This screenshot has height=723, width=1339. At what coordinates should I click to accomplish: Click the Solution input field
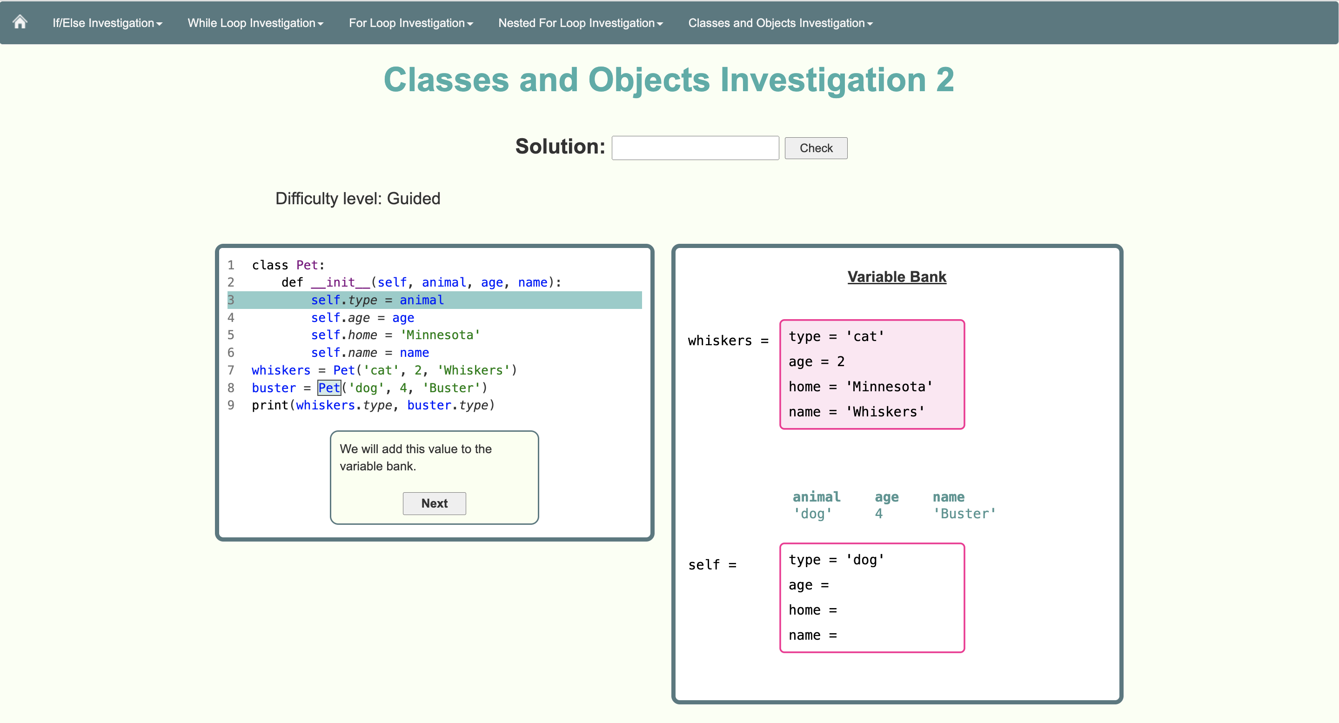pos(695,148)
